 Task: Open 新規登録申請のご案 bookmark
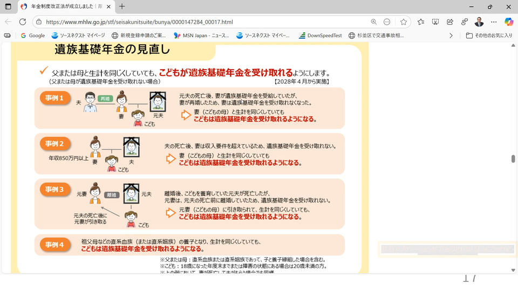pyautogui.click(x=139, y=36)
